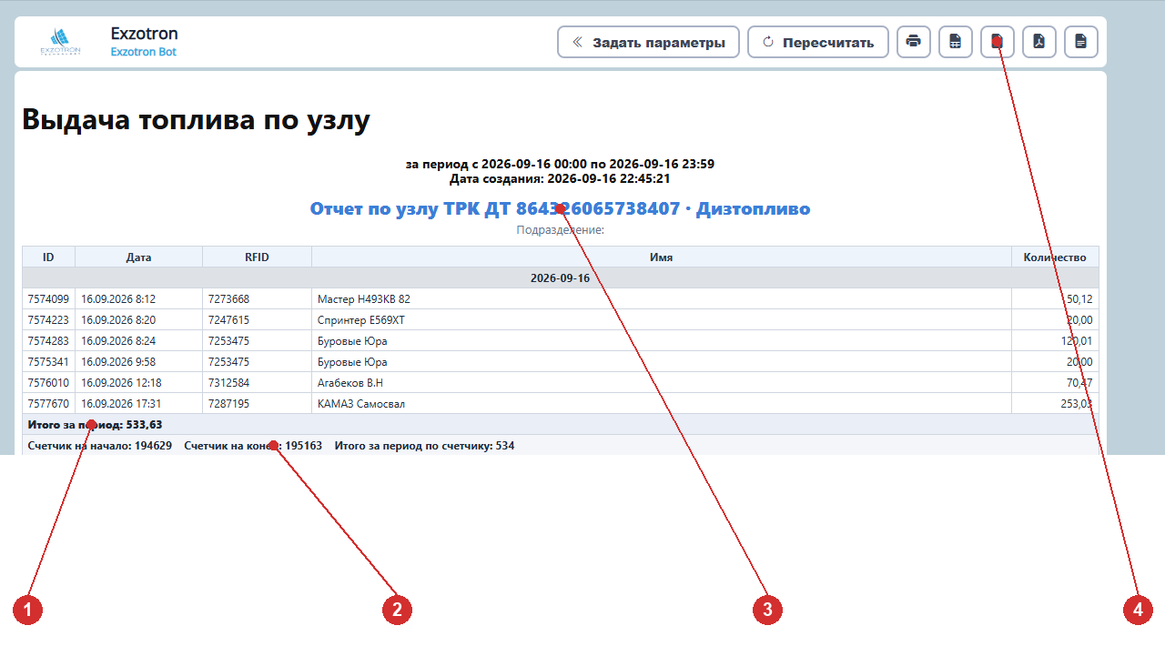The width and height of the screenshot is (1165, 646).
Task: Click quantity cell 50,12
Action: (1055, 298)
